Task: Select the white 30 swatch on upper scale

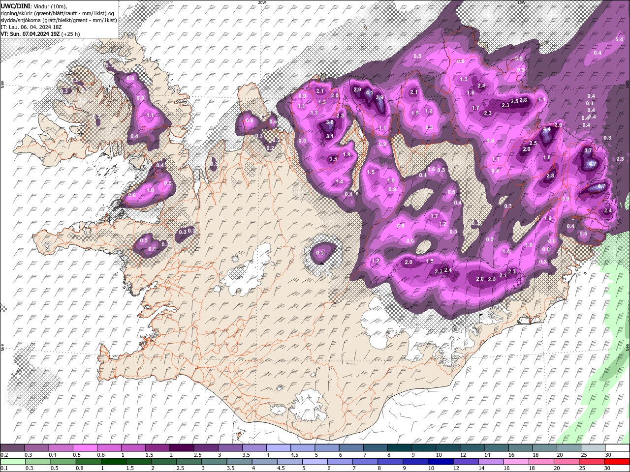Action: pos(617,448)
